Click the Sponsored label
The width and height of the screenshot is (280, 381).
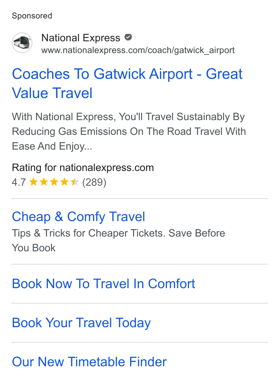click(x=32, y=16)
